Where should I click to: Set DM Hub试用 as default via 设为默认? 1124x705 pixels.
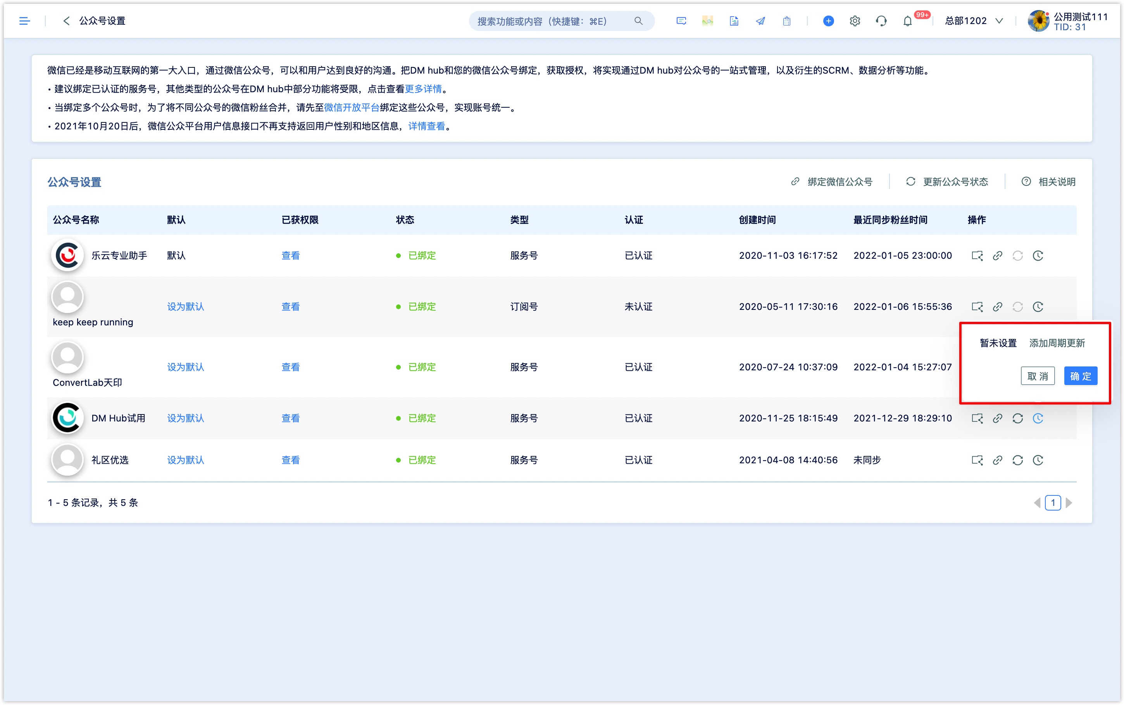186,418
